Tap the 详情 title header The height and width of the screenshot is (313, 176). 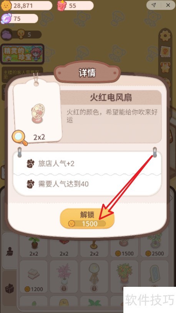[x=87, y=73]
